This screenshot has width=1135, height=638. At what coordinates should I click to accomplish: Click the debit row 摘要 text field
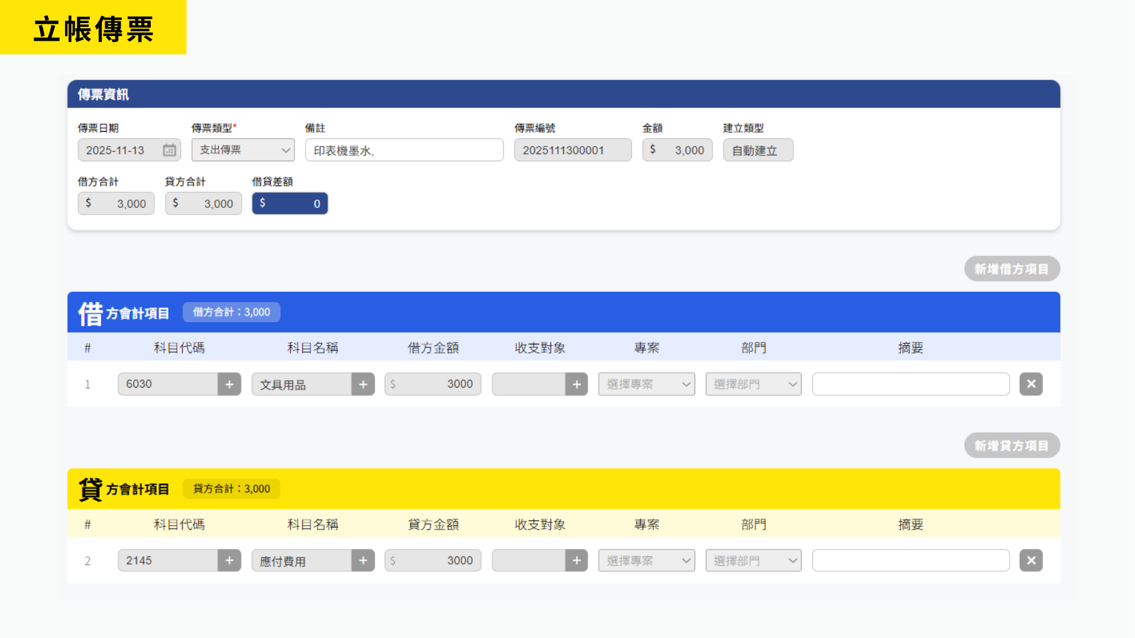point(910,384)
